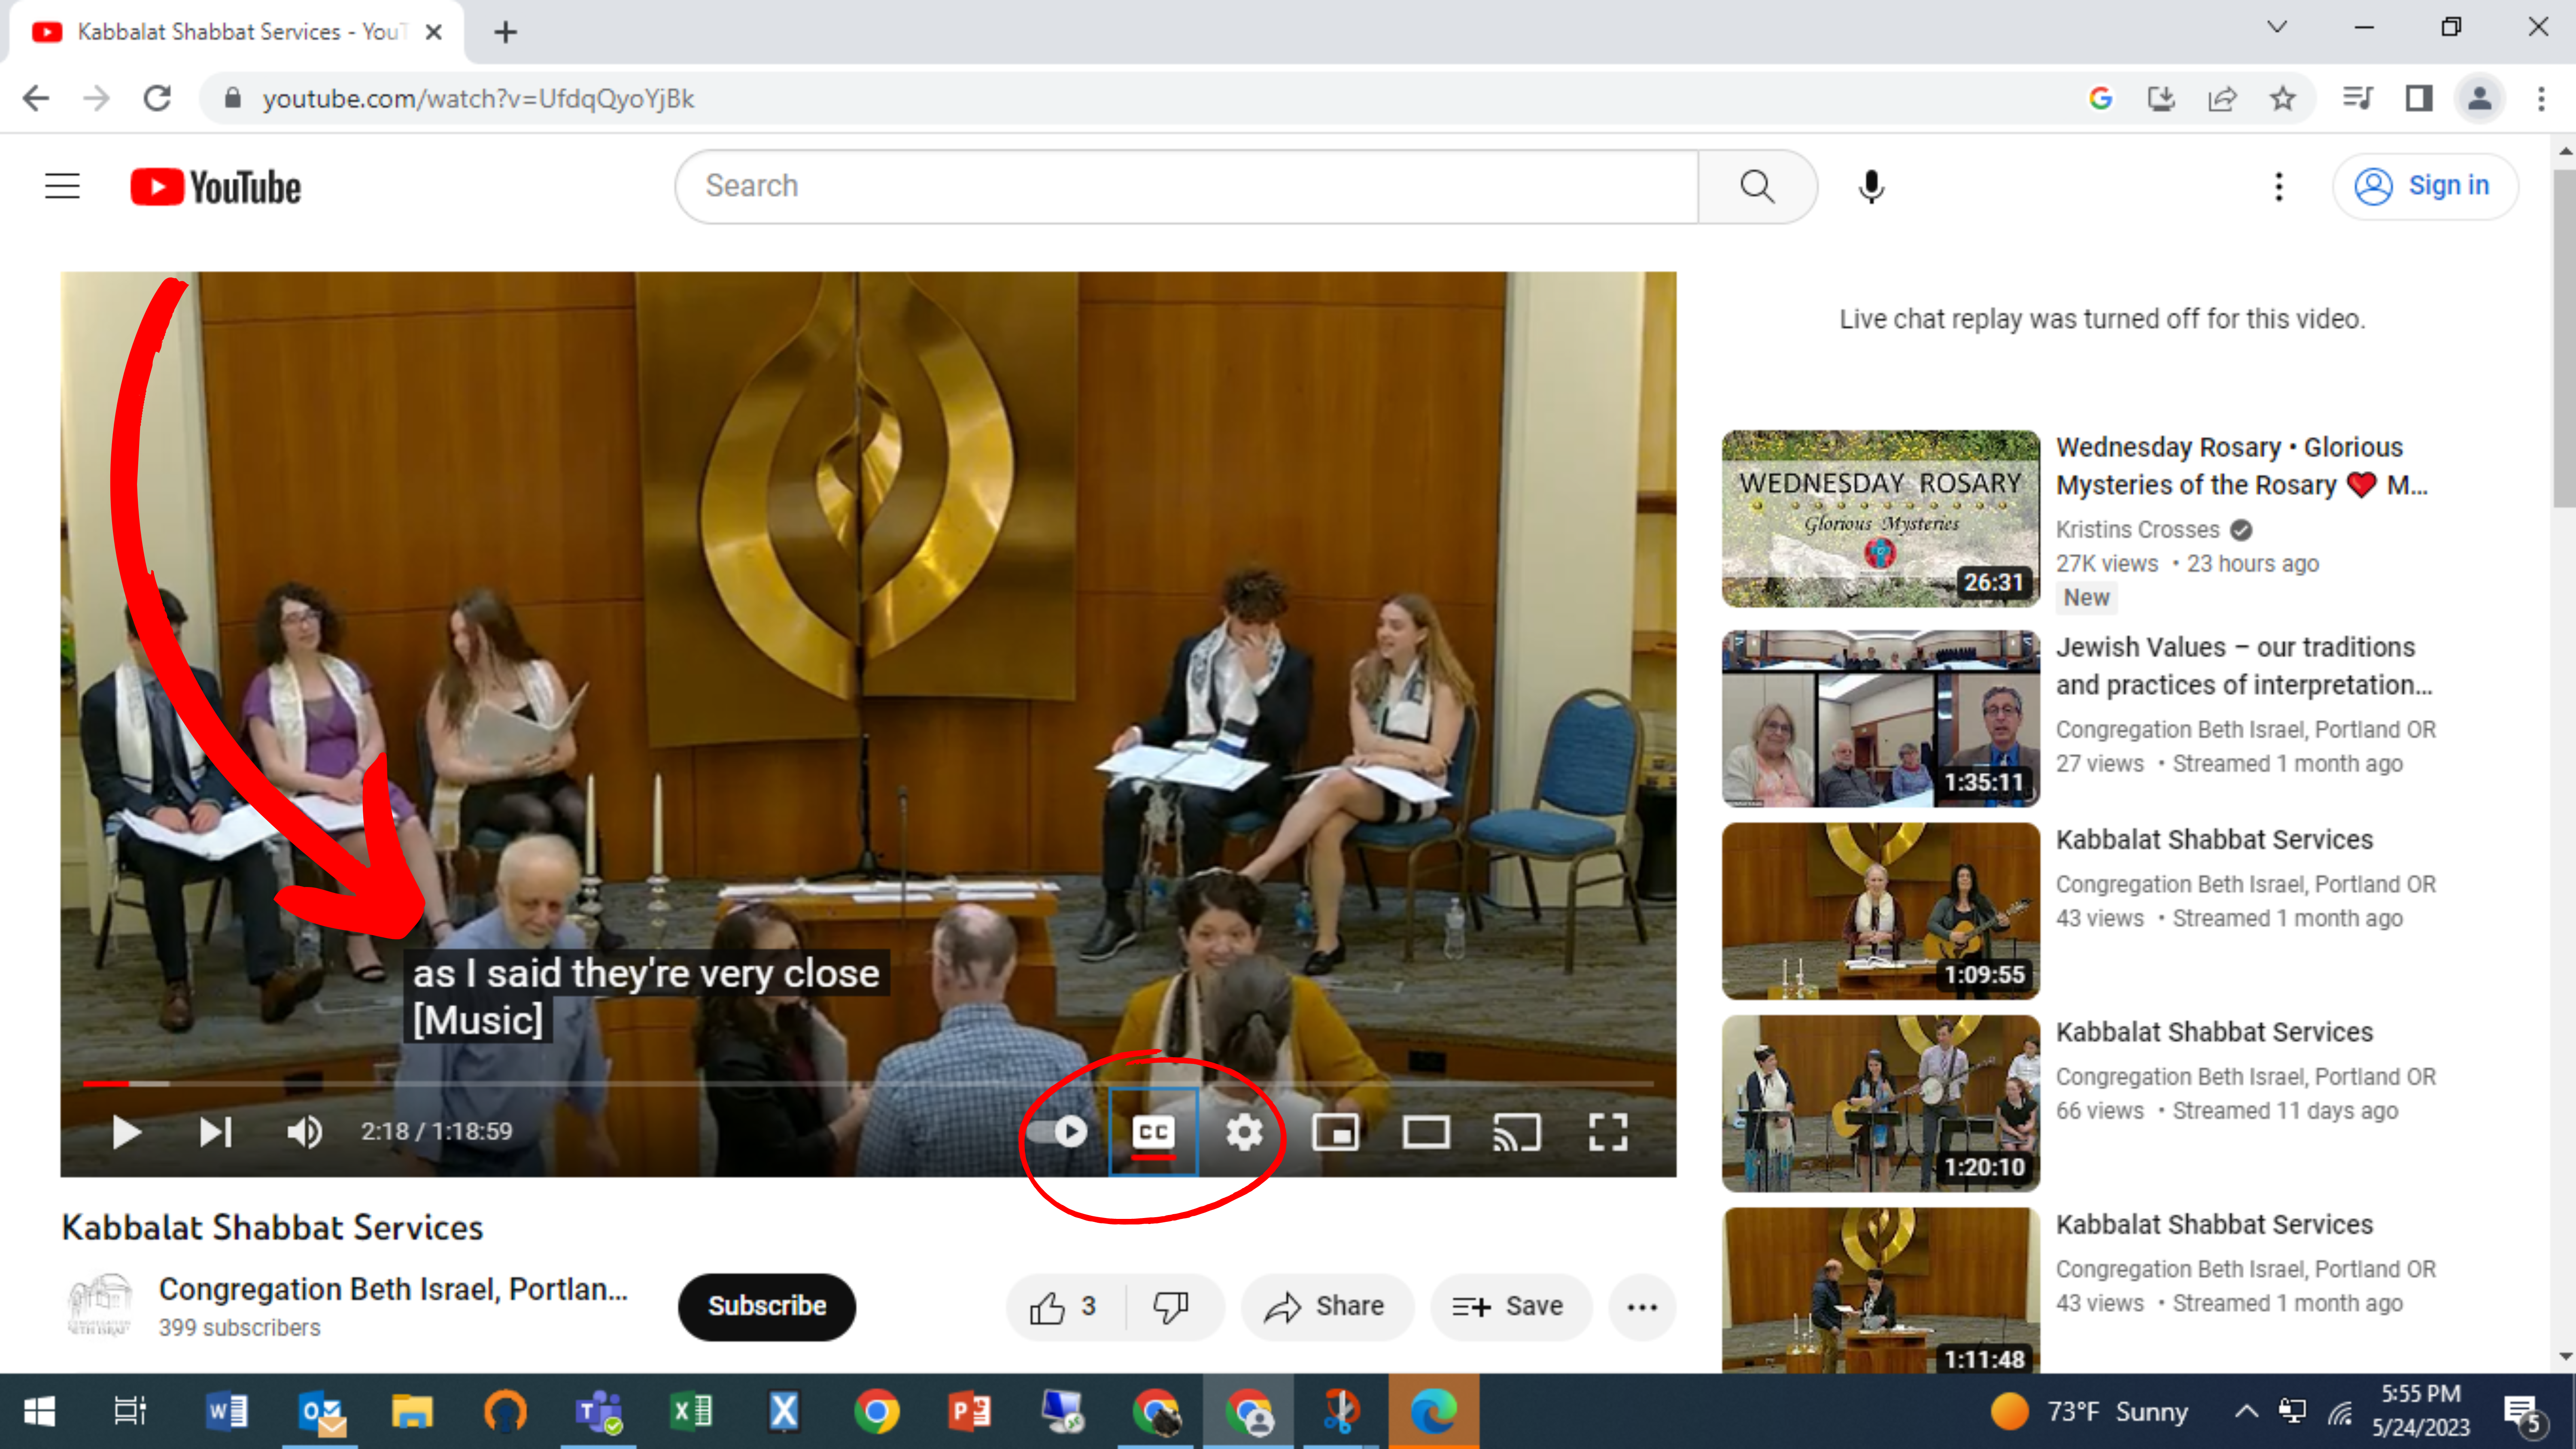Go back in browser

(x=36, y=98)
